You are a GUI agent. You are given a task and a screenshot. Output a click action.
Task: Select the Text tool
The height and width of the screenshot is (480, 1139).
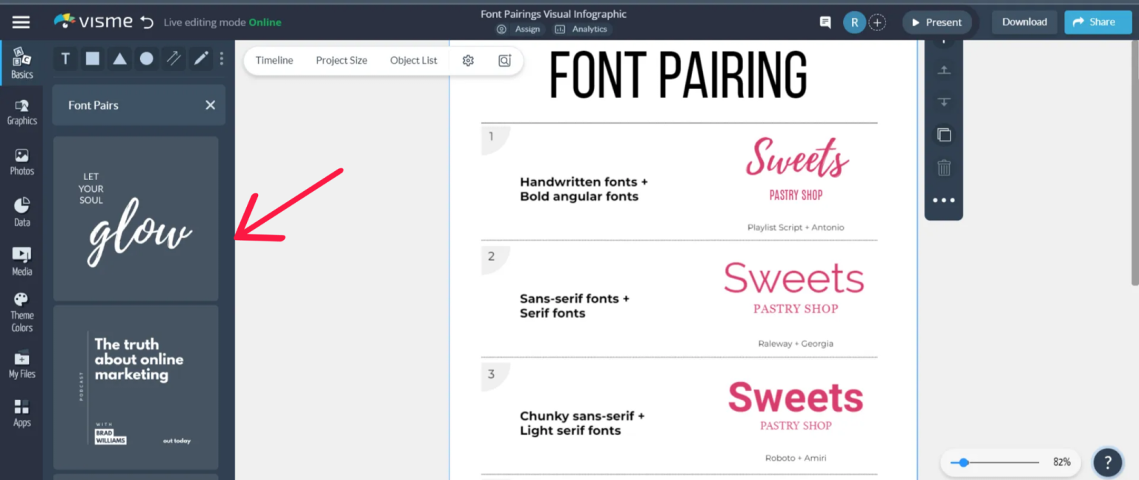[65, 59]
